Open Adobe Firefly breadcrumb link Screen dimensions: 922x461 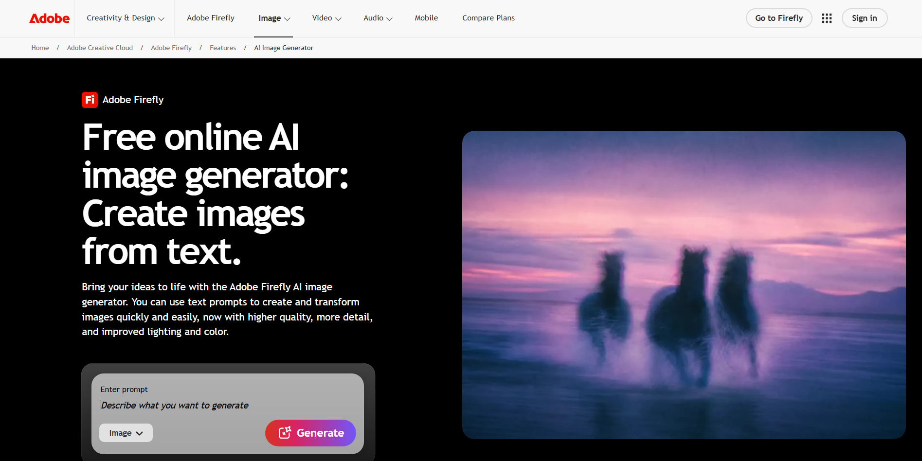(x=171, y=48)
